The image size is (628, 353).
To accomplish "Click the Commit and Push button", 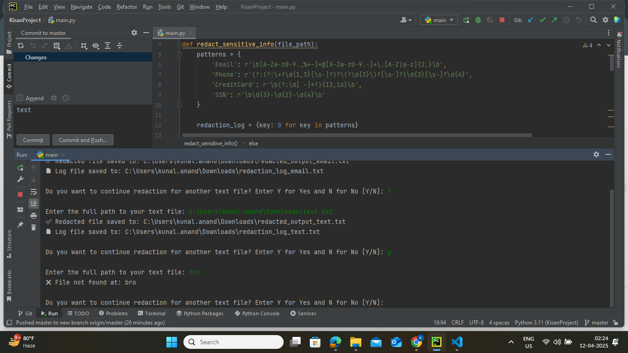I will coord(83,140).
